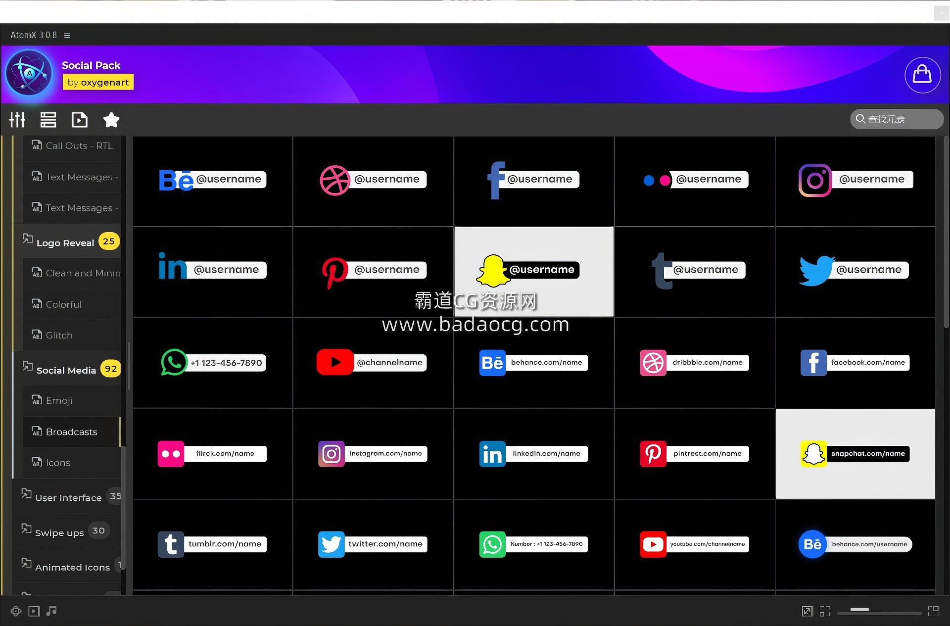Click the folder icon beside User Interface
The height and width of the screenshot is (626, 950).
tap(26, 493)
